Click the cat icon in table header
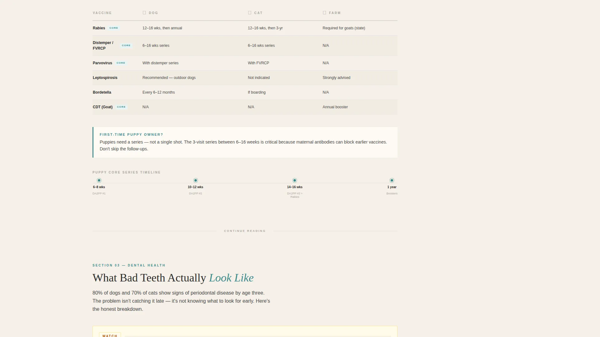This screenshot has height=337, width=600. (250, 13)
